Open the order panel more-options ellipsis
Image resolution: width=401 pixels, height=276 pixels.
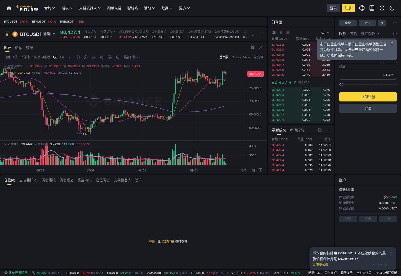395,22
